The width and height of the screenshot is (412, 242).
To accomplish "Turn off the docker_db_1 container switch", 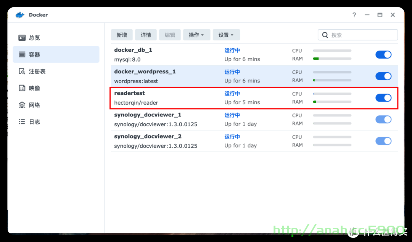I will coord(383,54).
